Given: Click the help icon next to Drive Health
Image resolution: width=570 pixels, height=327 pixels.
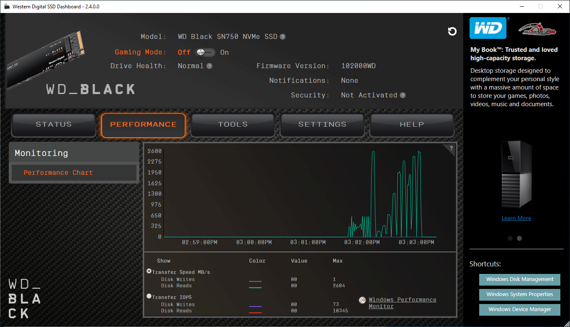Looking at the screenshot, I should click(209, 66).
